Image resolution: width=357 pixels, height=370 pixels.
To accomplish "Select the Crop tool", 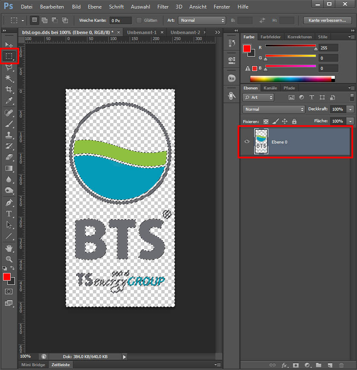I will [x=9, y=89].
